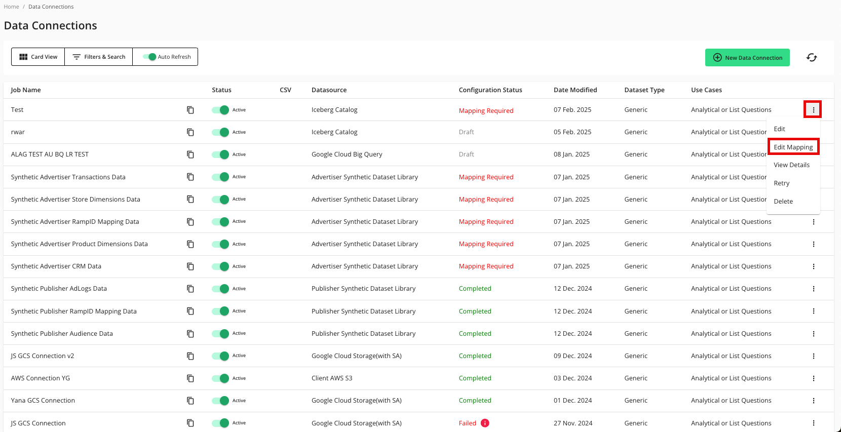The height and width of the screenshot is (432, 841).
Task: Copy icon for ALAG TEST AU BQ LR TEST
Action: click(190, 154)
